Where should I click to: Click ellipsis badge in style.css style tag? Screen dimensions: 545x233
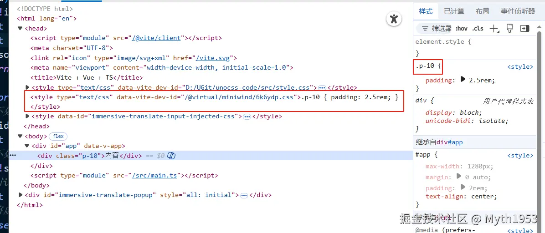pos(322,88)
